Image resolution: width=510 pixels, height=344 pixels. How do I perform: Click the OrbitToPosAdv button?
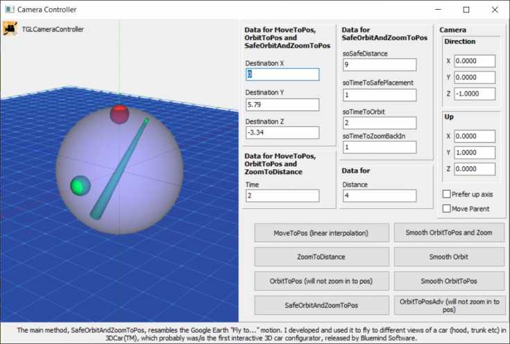449,305
